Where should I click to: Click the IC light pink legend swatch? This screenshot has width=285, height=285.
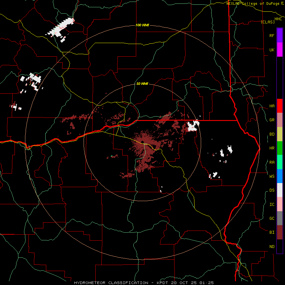pyautogui.click(x=280, y=204)
